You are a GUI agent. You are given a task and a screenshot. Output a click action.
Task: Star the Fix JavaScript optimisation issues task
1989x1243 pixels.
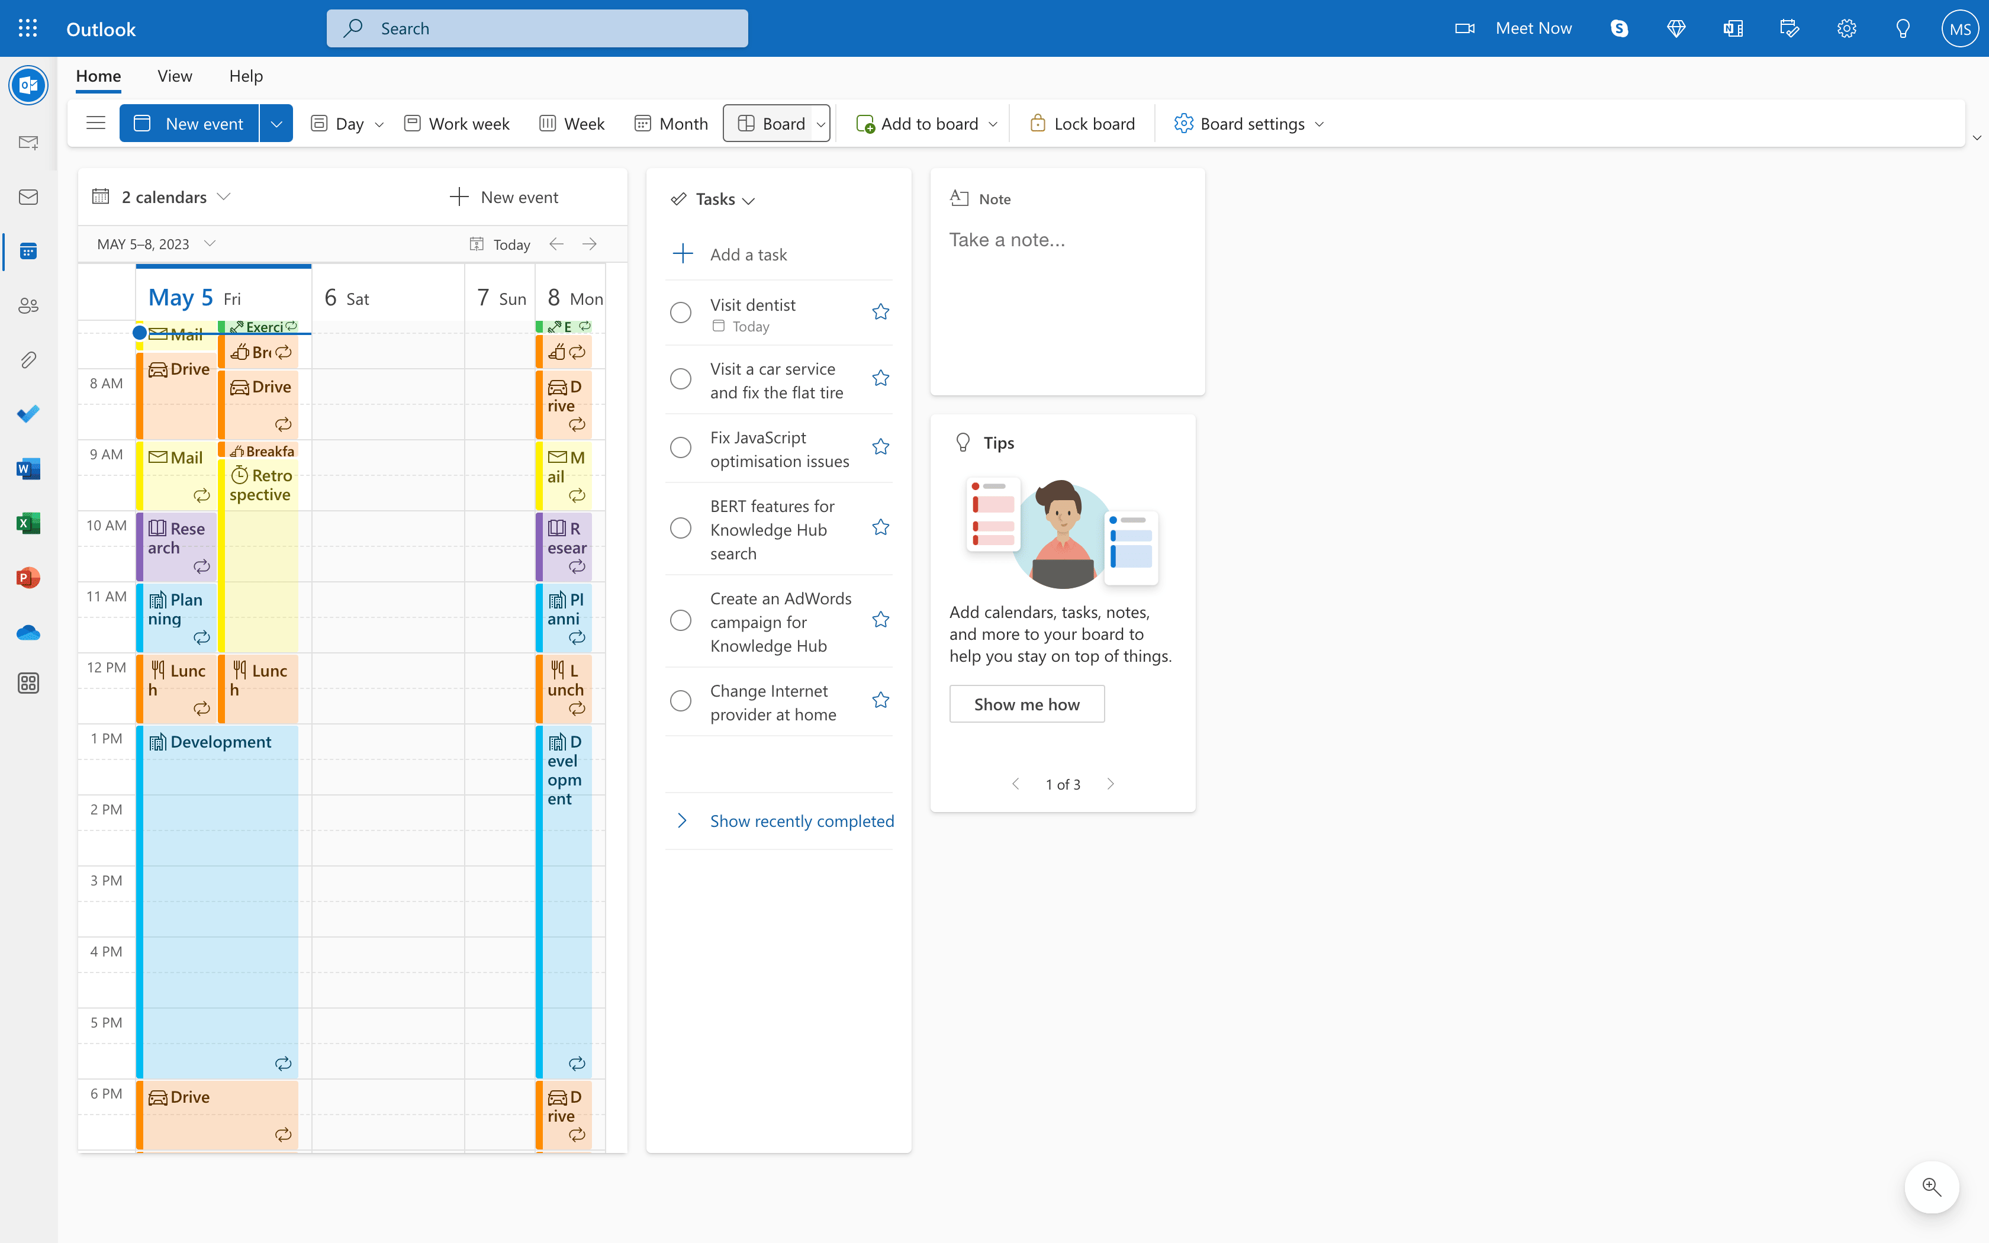tap(880, 446)
